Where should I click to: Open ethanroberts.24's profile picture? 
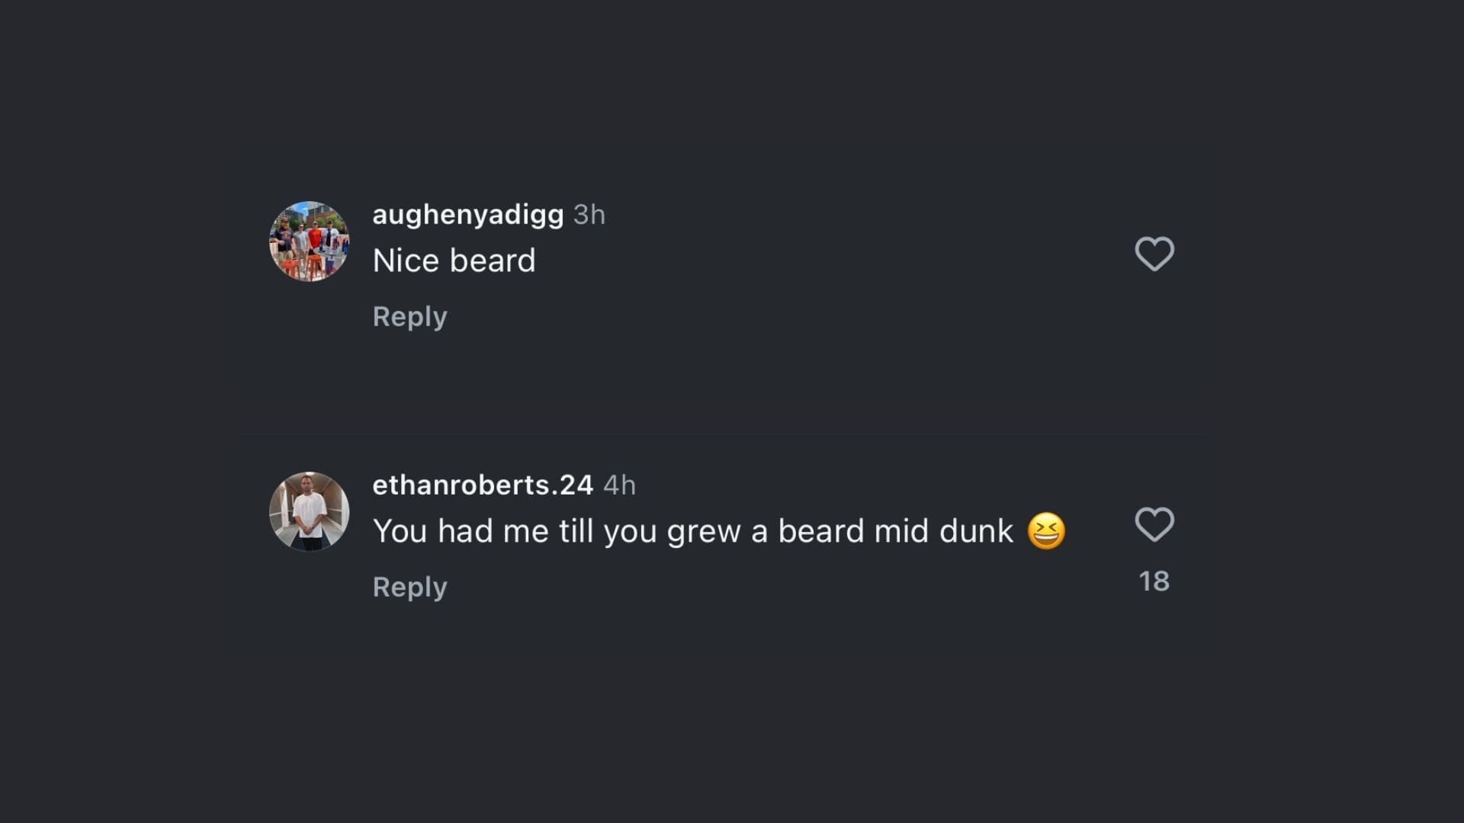coord(309,511)
